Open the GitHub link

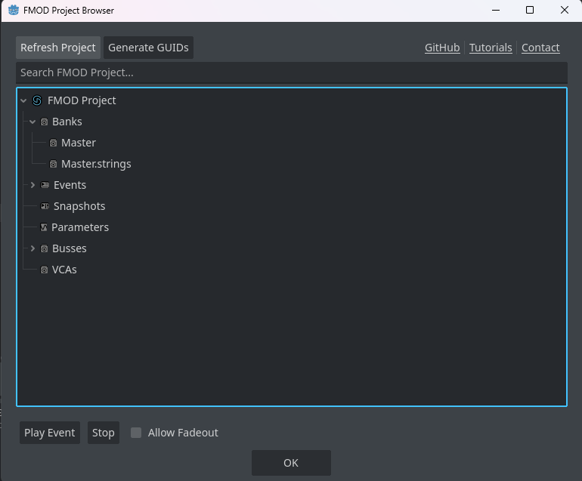tap(442, 48)
